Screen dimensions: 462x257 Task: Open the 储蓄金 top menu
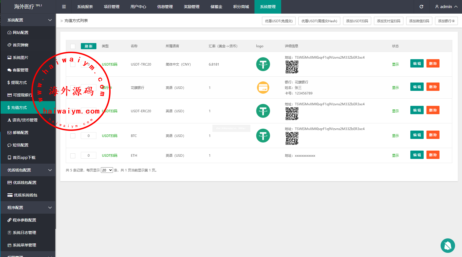tap(216, 7)
